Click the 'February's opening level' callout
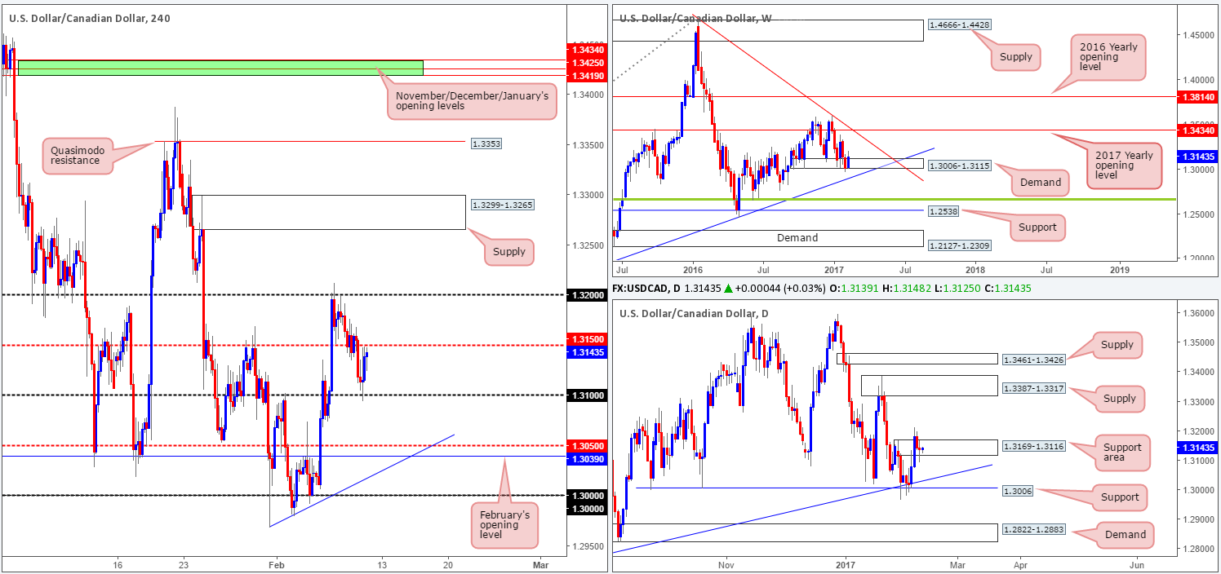This screenshot has width=1221, height=574. coord(504,523)
